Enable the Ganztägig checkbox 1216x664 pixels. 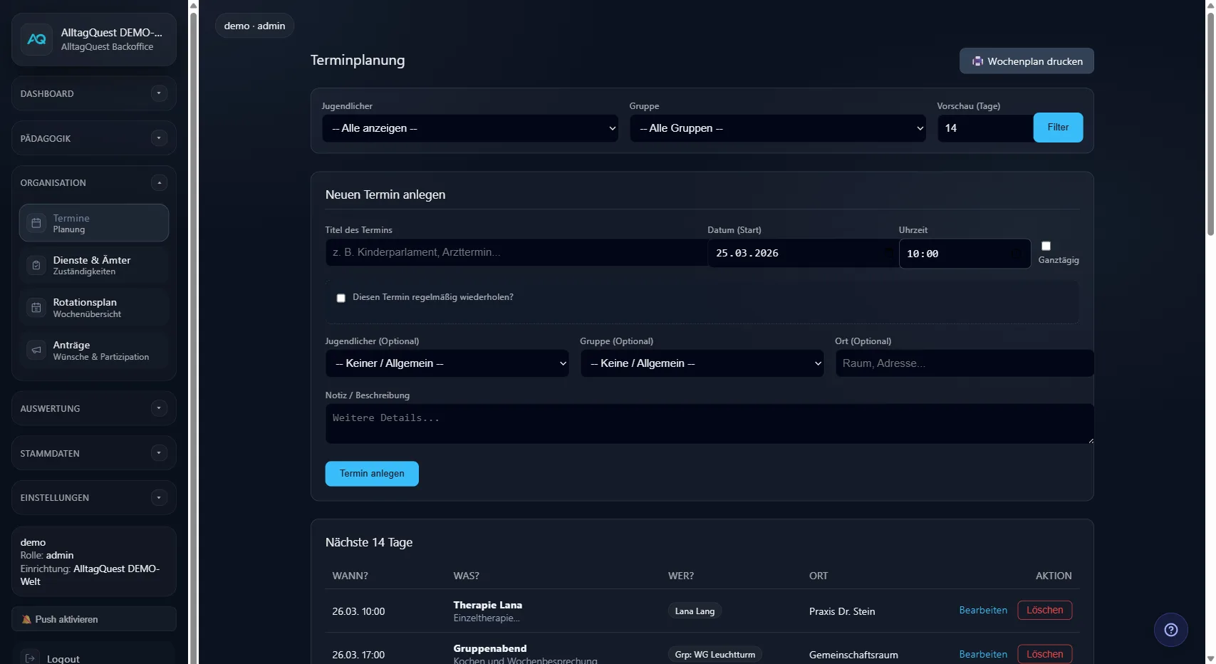point(1046,246)
